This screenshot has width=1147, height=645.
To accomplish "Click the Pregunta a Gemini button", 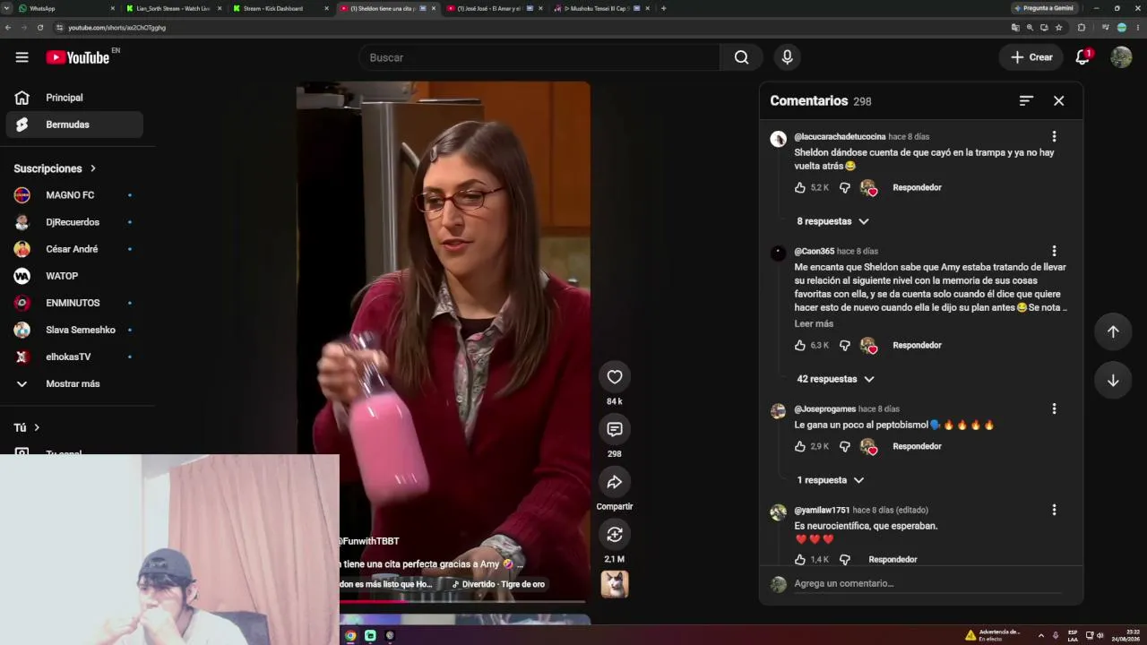I will [x=1044, y=8].
